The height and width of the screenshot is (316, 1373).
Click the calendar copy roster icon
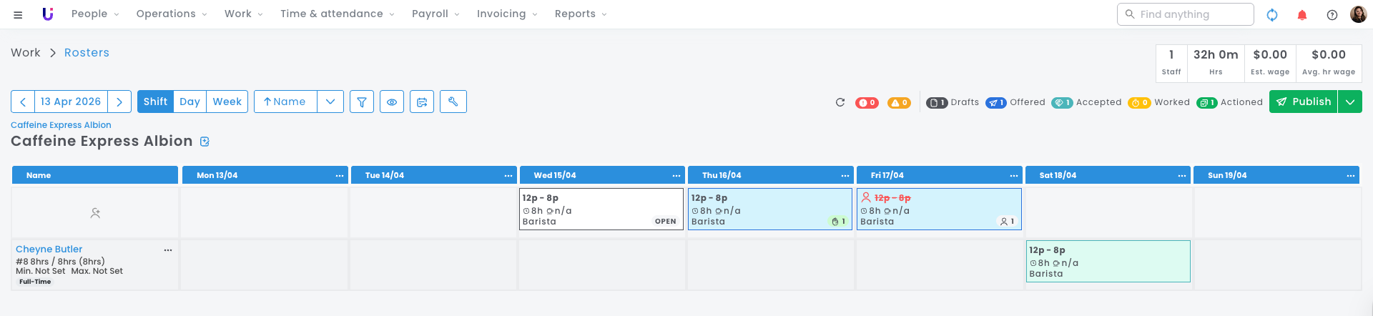coord(422,102)
